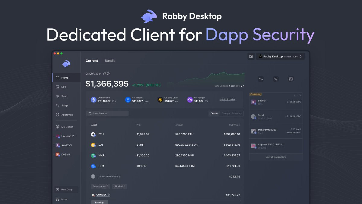Switch asset view to Change
Viewport: 362px width, 204px height.
point(226,113)
